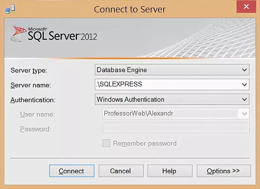Image resolution: width=260 pixels, height=189 pixels.
Task: Click the Microsoft SQL Server 2012 logo
Action: pyautogui.click(x=54, y=33)
